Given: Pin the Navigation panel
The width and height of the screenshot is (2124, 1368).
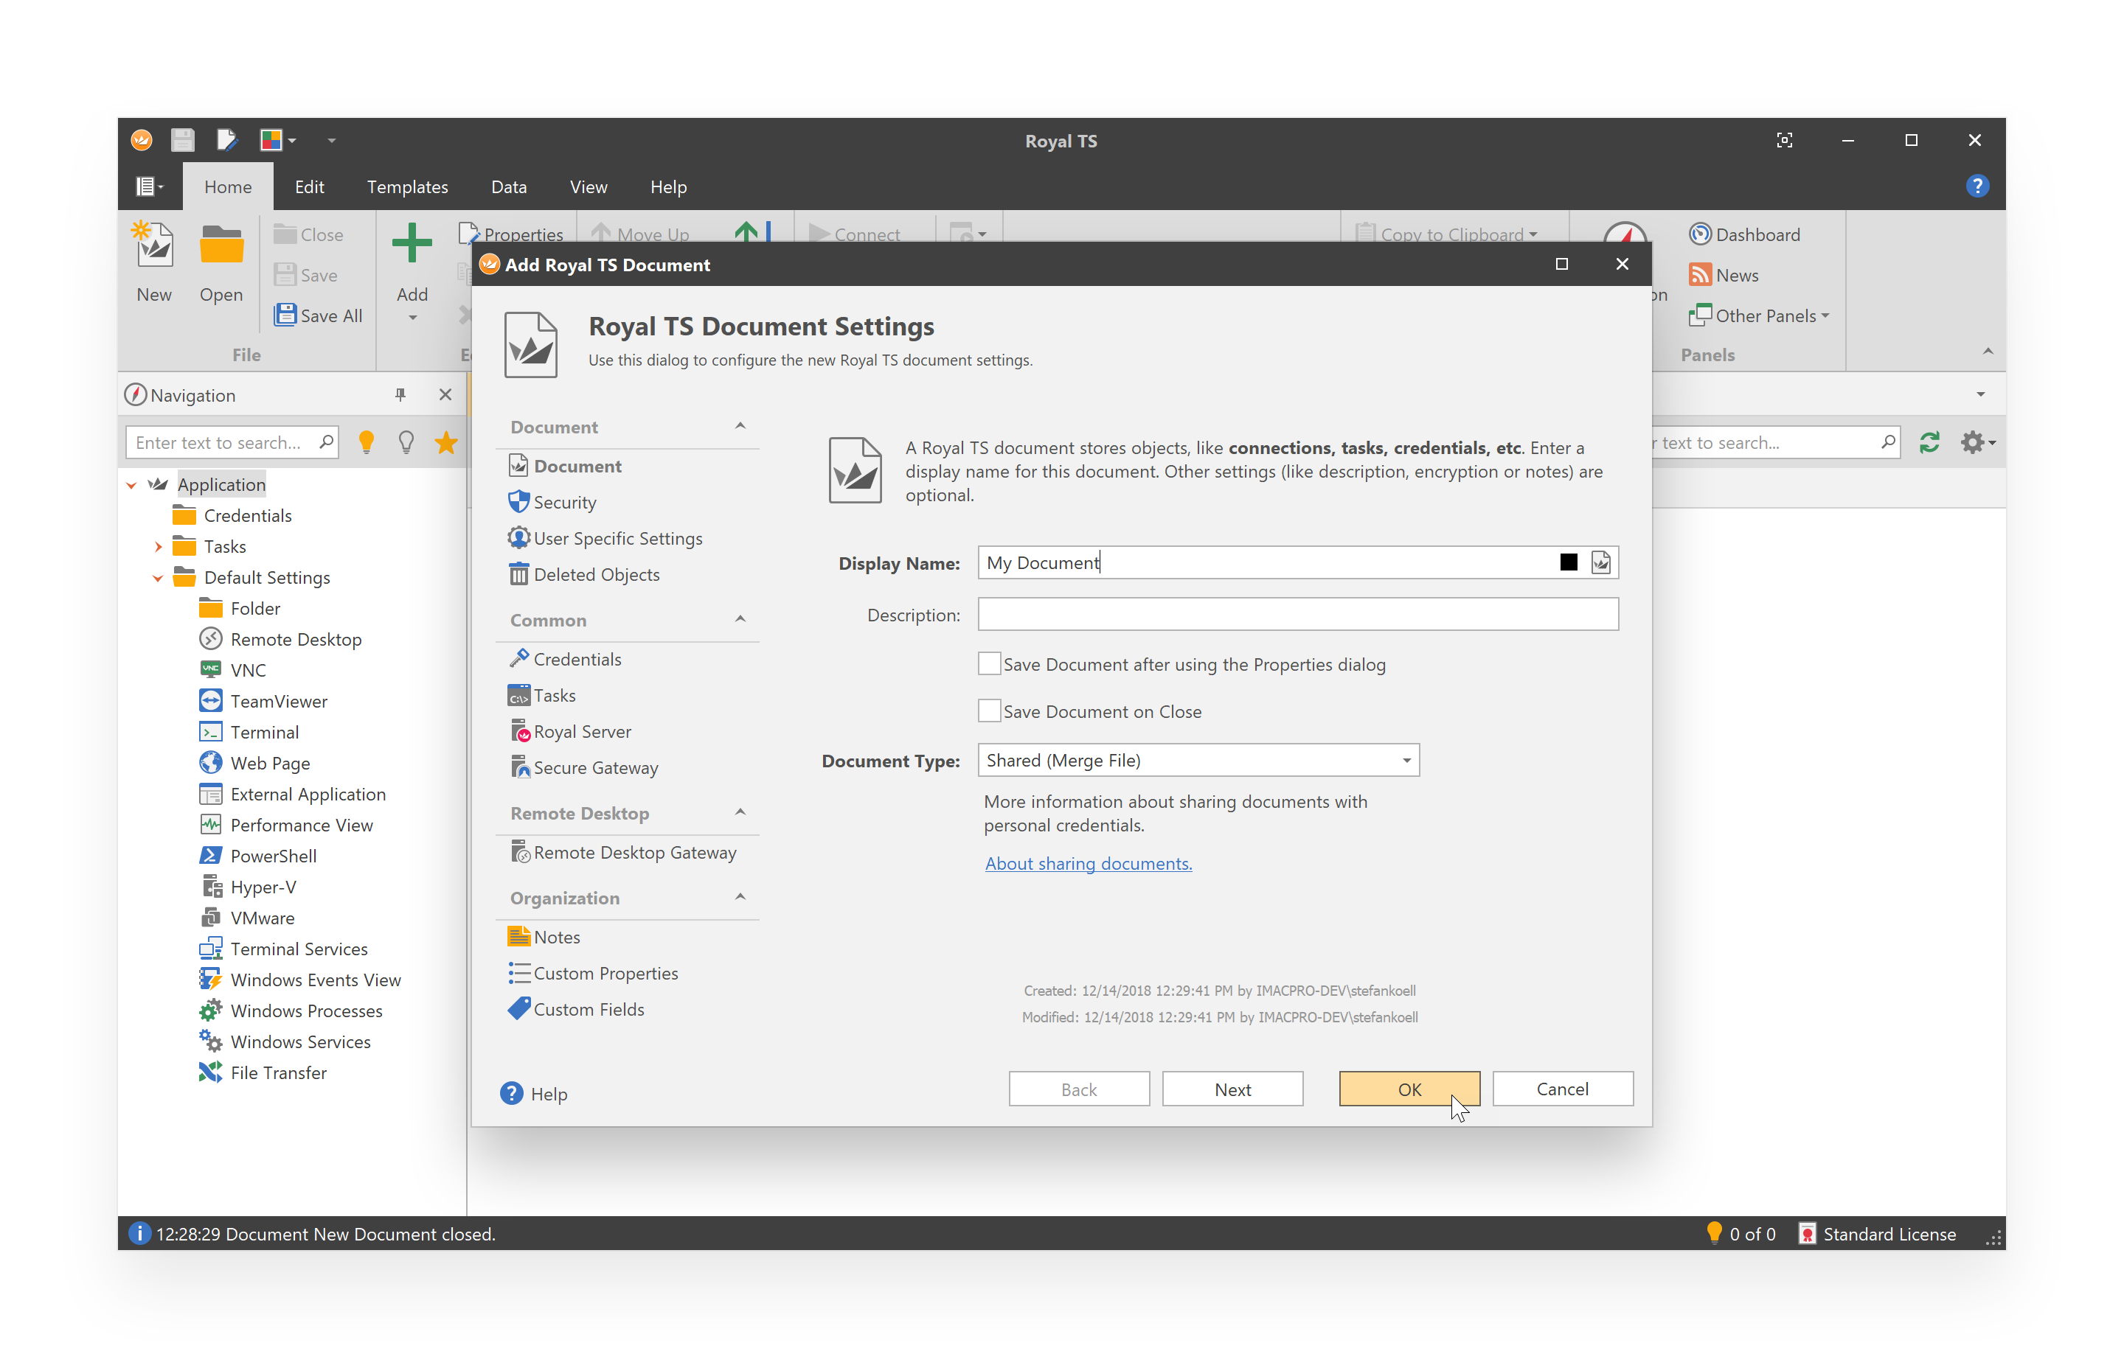Looking at the screenshot, I should (x=400, y=394).
